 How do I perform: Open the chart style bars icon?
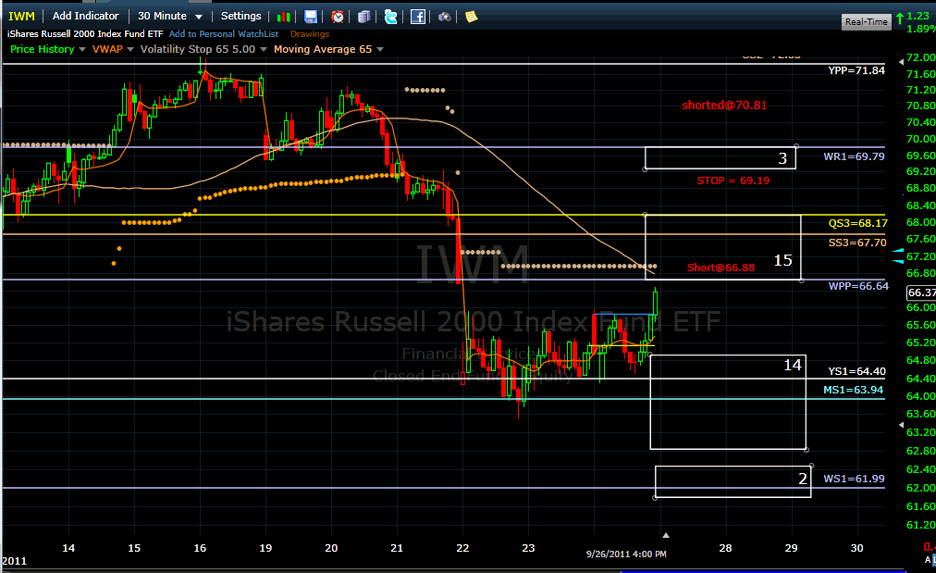click(284, 17)
